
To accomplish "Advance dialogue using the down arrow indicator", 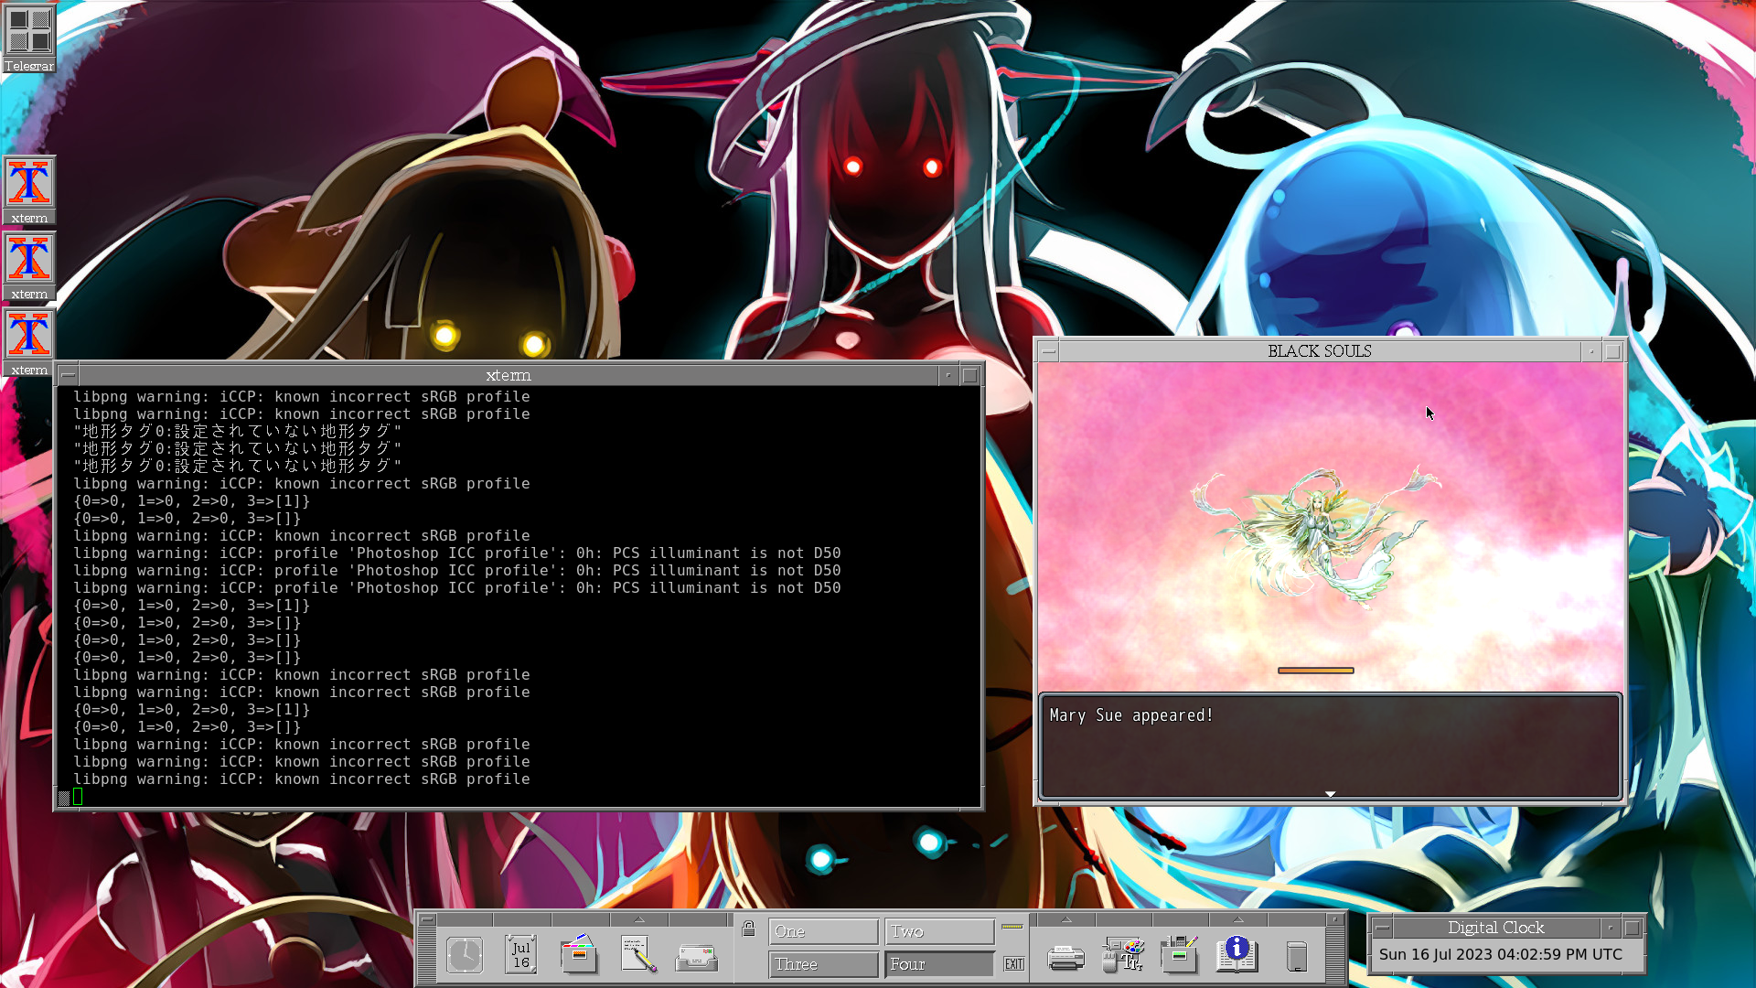I will pos(1331,794).
